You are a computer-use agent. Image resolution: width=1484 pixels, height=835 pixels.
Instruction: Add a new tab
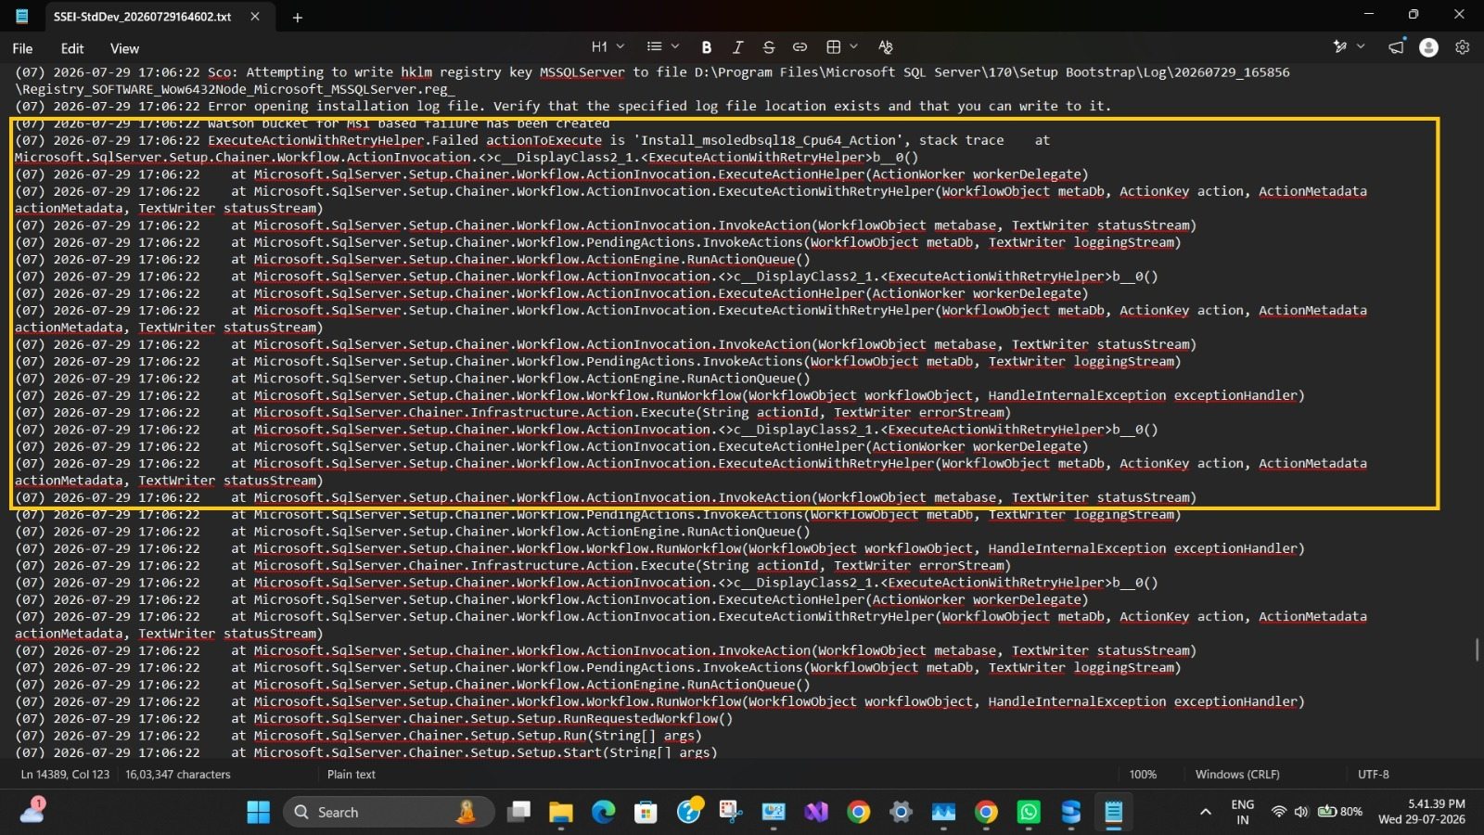pos(298,18)
